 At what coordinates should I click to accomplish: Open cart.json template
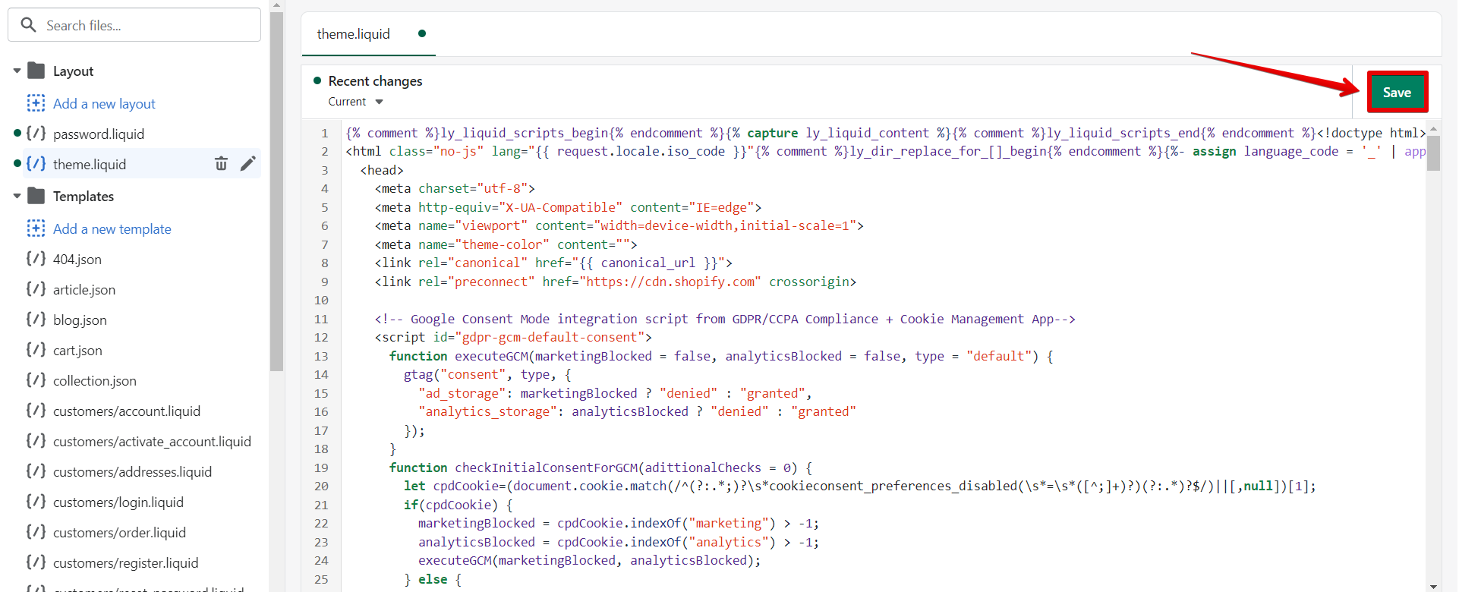click(77, 350)
